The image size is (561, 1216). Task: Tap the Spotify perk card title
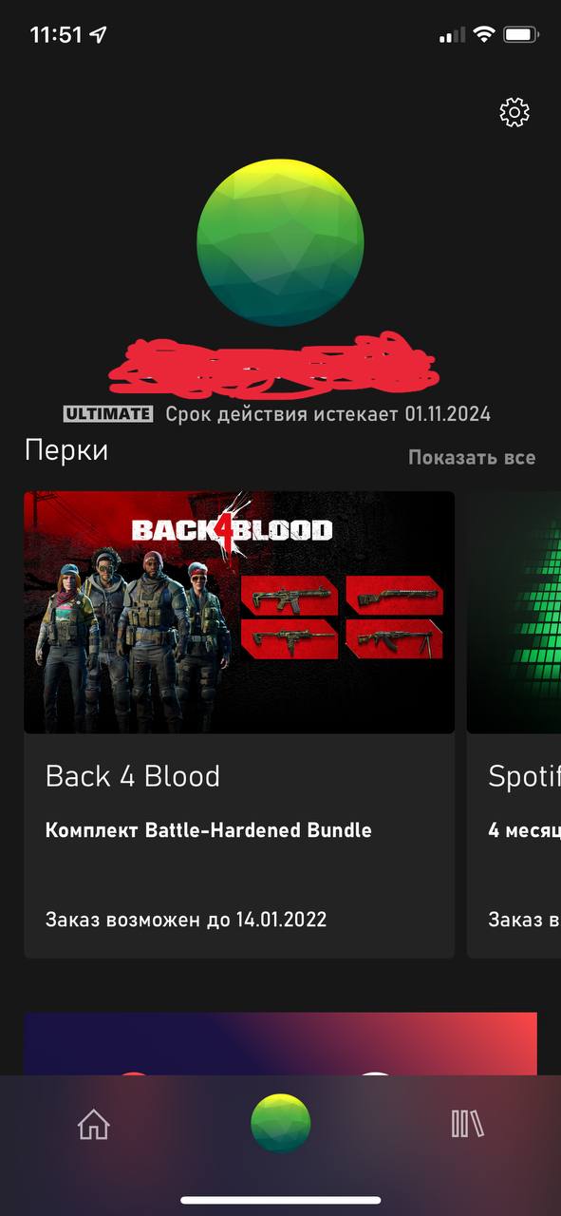tap(524, 776)
